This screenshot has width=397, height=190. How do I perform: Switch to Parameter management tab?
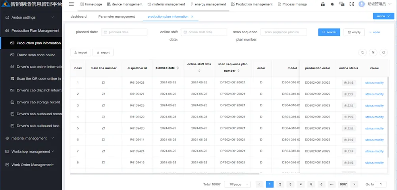coord(116,17)
